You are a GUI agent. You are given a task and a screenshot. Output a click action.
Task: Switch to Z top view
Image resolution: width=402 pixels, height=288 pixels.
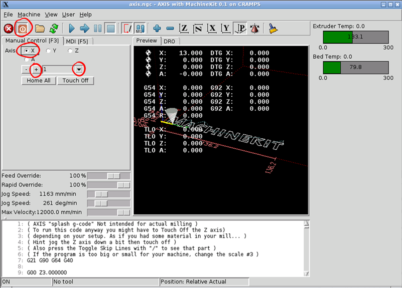pyautogui.click(x=184, y=28)
